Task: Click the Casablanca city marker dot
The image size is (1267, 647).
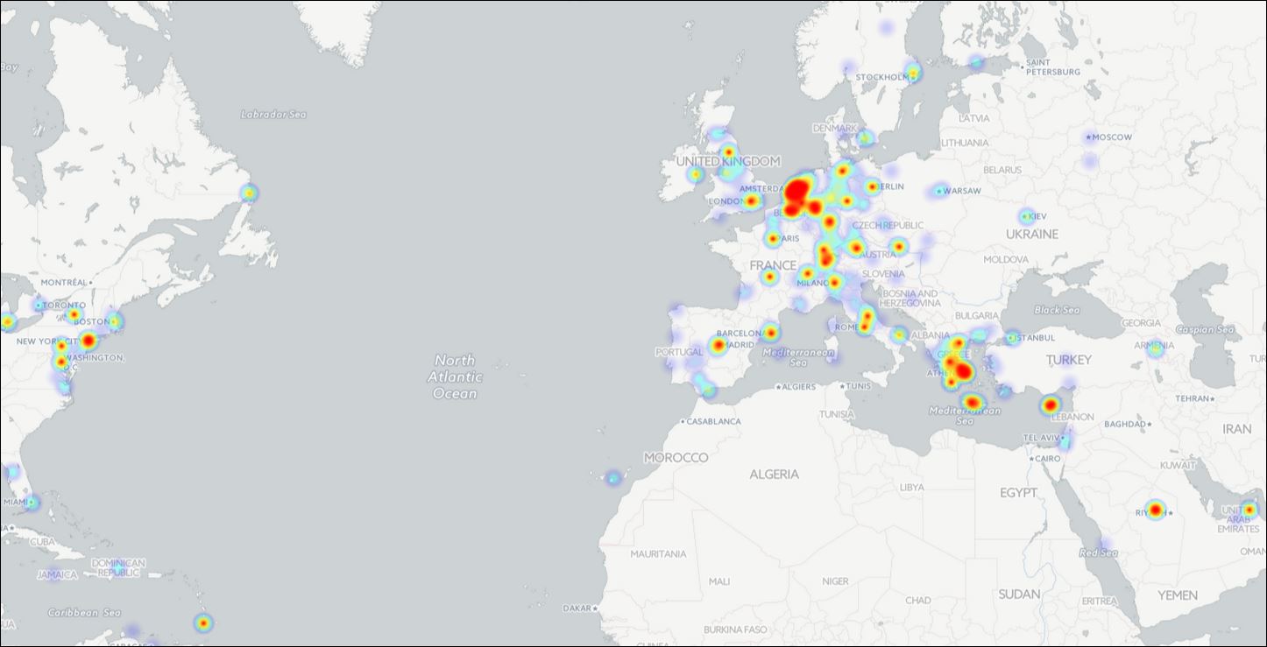Action: [x=683, y=421]
